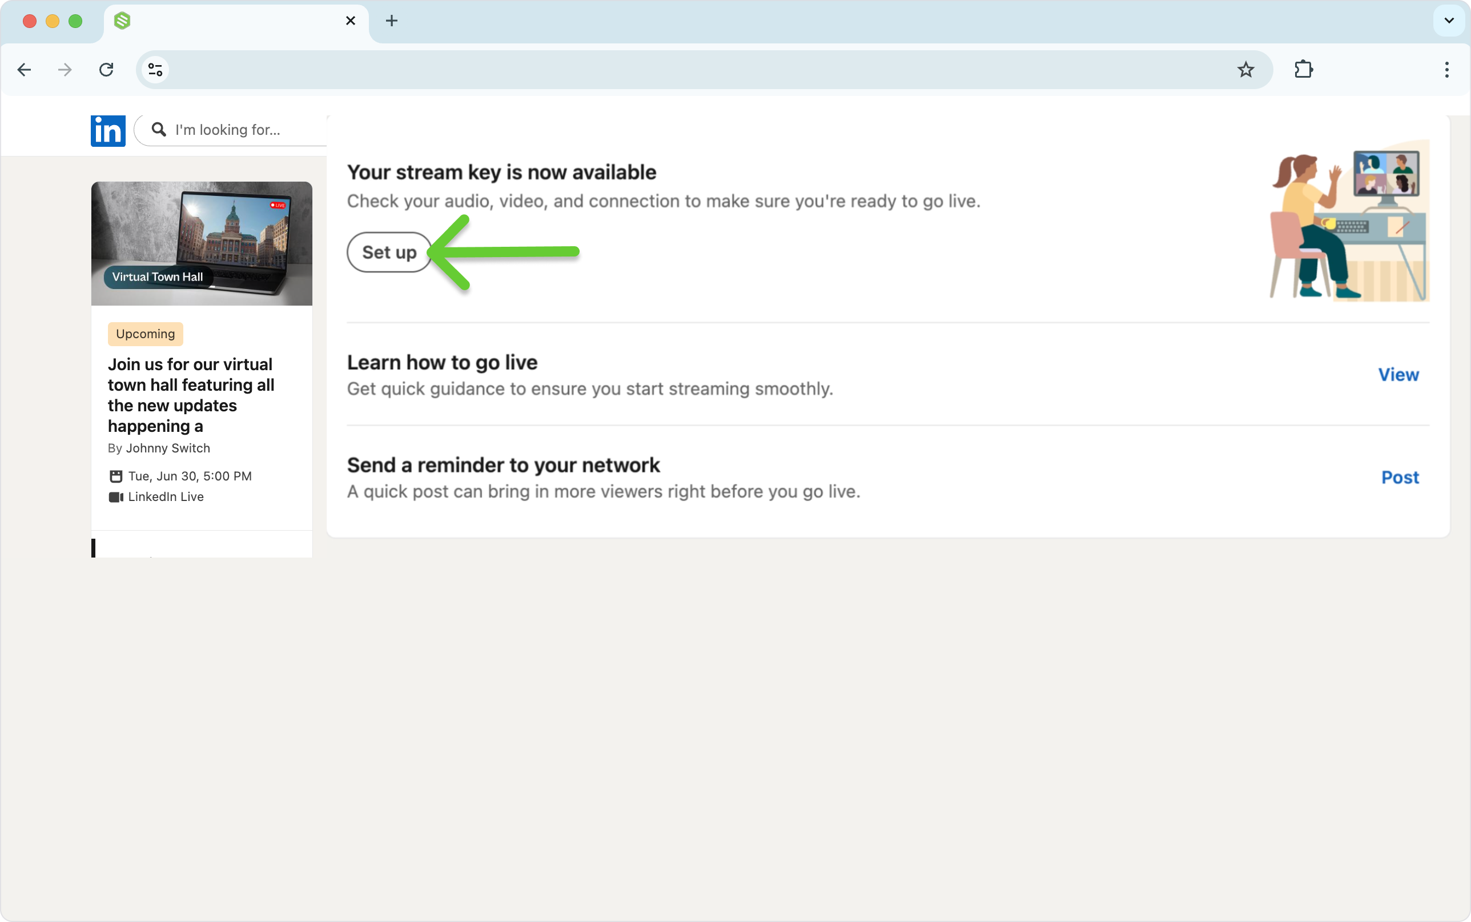Image resolution: width=1471 pixels, height=922 pixels.
Task: Close the current browser tab
Action: [x=351, y=21]
